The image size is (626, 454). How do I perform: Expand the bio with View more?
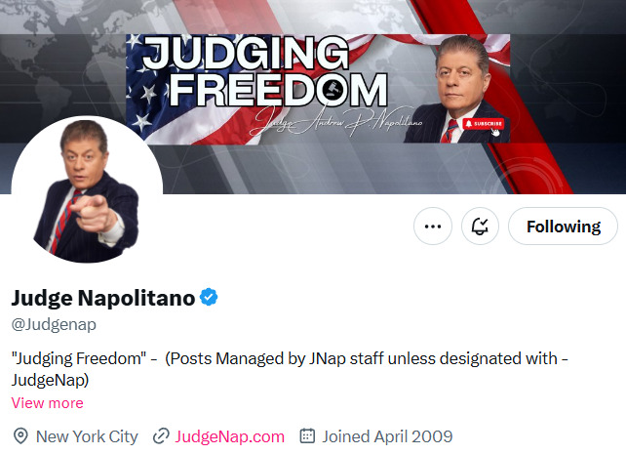click(x=47, y=403)
